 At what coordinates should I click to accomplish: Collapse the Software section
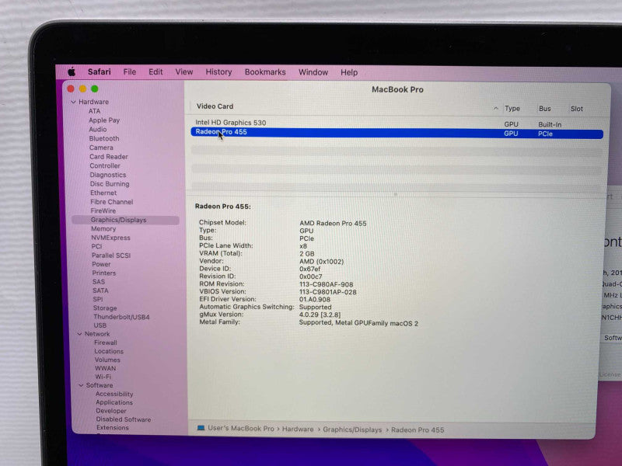point(81,385)
